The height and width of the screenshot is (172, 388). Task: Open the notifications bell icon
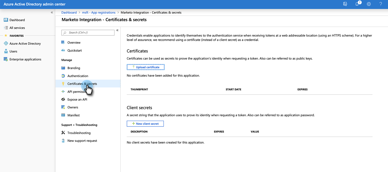(357, 4)
